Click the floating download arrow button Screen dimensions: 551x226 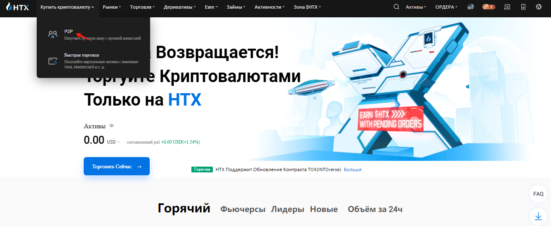point(538,216)
